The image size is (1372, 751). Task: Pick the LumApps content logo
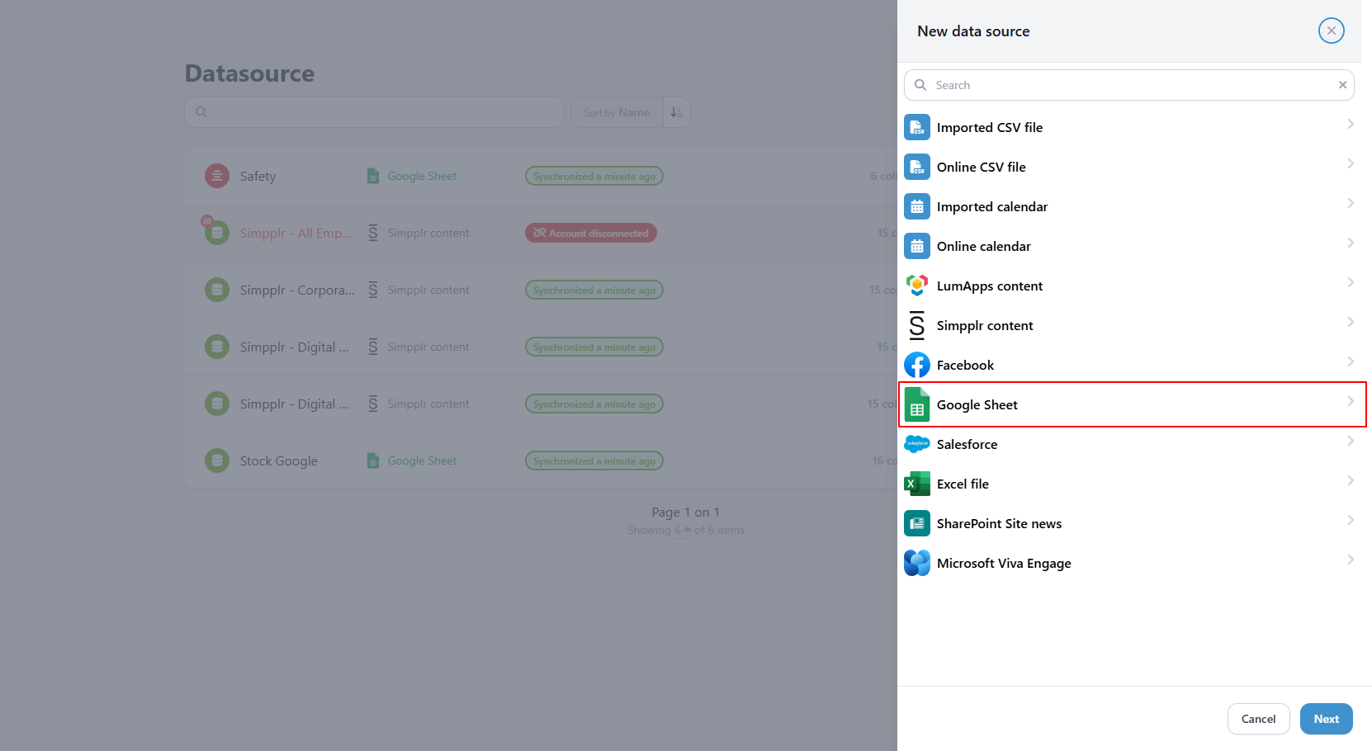click(x=917, y=286)
